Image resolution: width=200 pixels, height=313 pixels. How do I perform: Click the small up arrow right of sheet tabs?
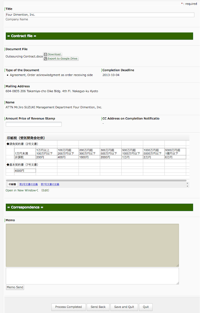coord(187,183)
